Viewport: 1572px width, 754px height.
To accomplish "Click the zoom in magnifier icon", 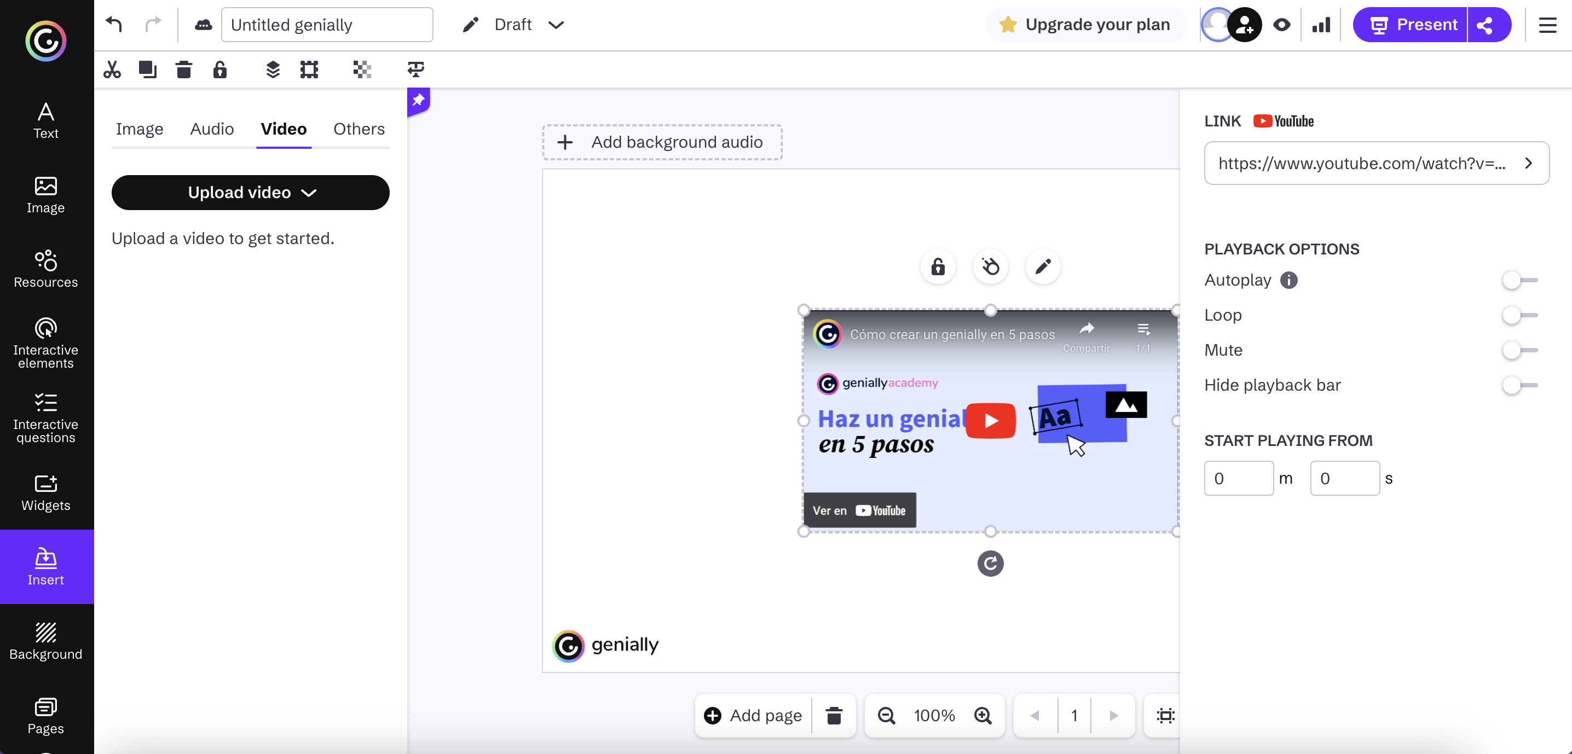I will click(x=982, y=715).
